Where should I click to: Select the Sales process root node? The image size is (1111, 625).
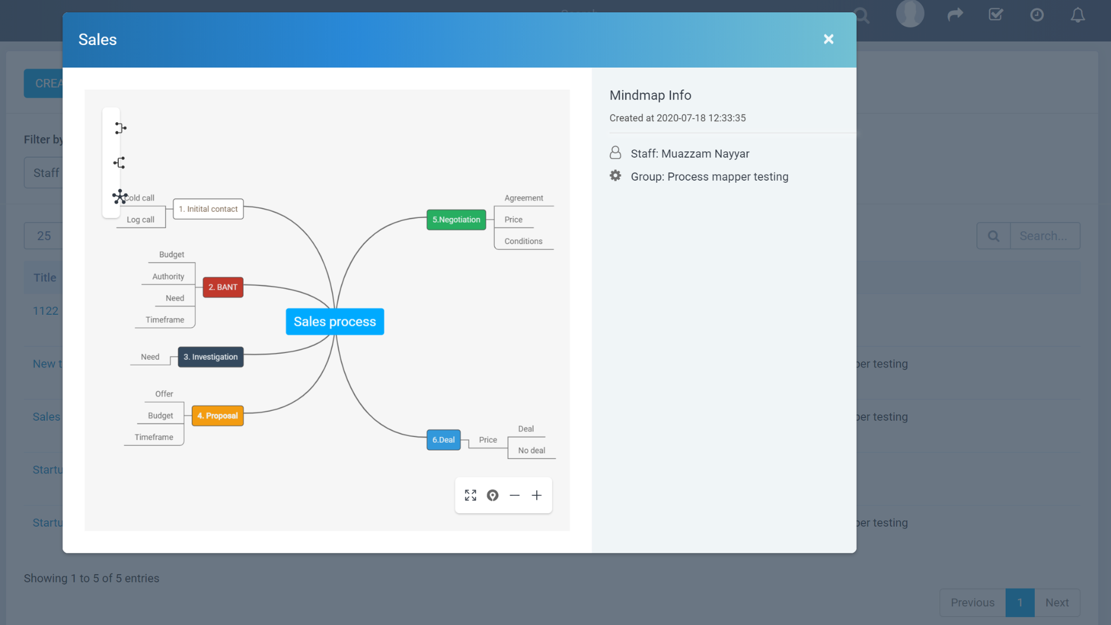point(334,322)
